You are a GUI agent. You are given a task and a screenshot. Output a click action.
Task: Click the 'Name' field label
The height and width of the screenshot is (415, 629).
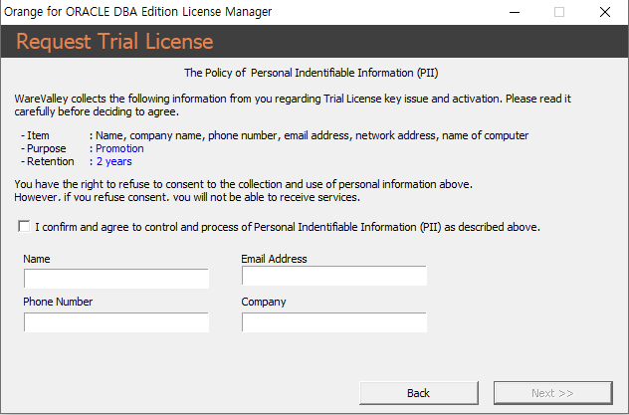tap(37, 259)
